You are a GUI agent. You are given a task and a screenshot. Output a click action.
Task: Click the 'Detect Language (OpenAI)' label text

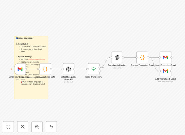point(68,78)
